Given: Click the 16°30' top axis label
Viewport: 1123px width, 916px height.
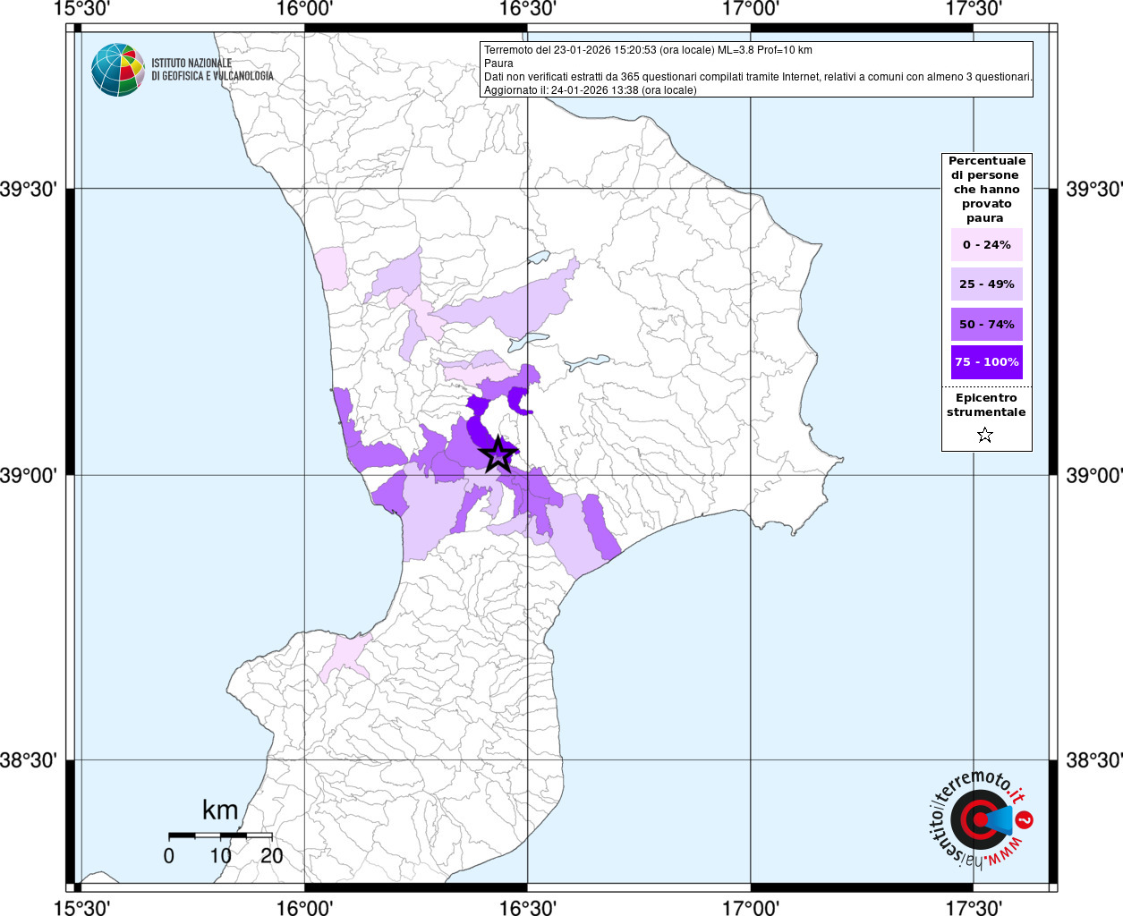Looking at the screenshot, I should [527, 9].
